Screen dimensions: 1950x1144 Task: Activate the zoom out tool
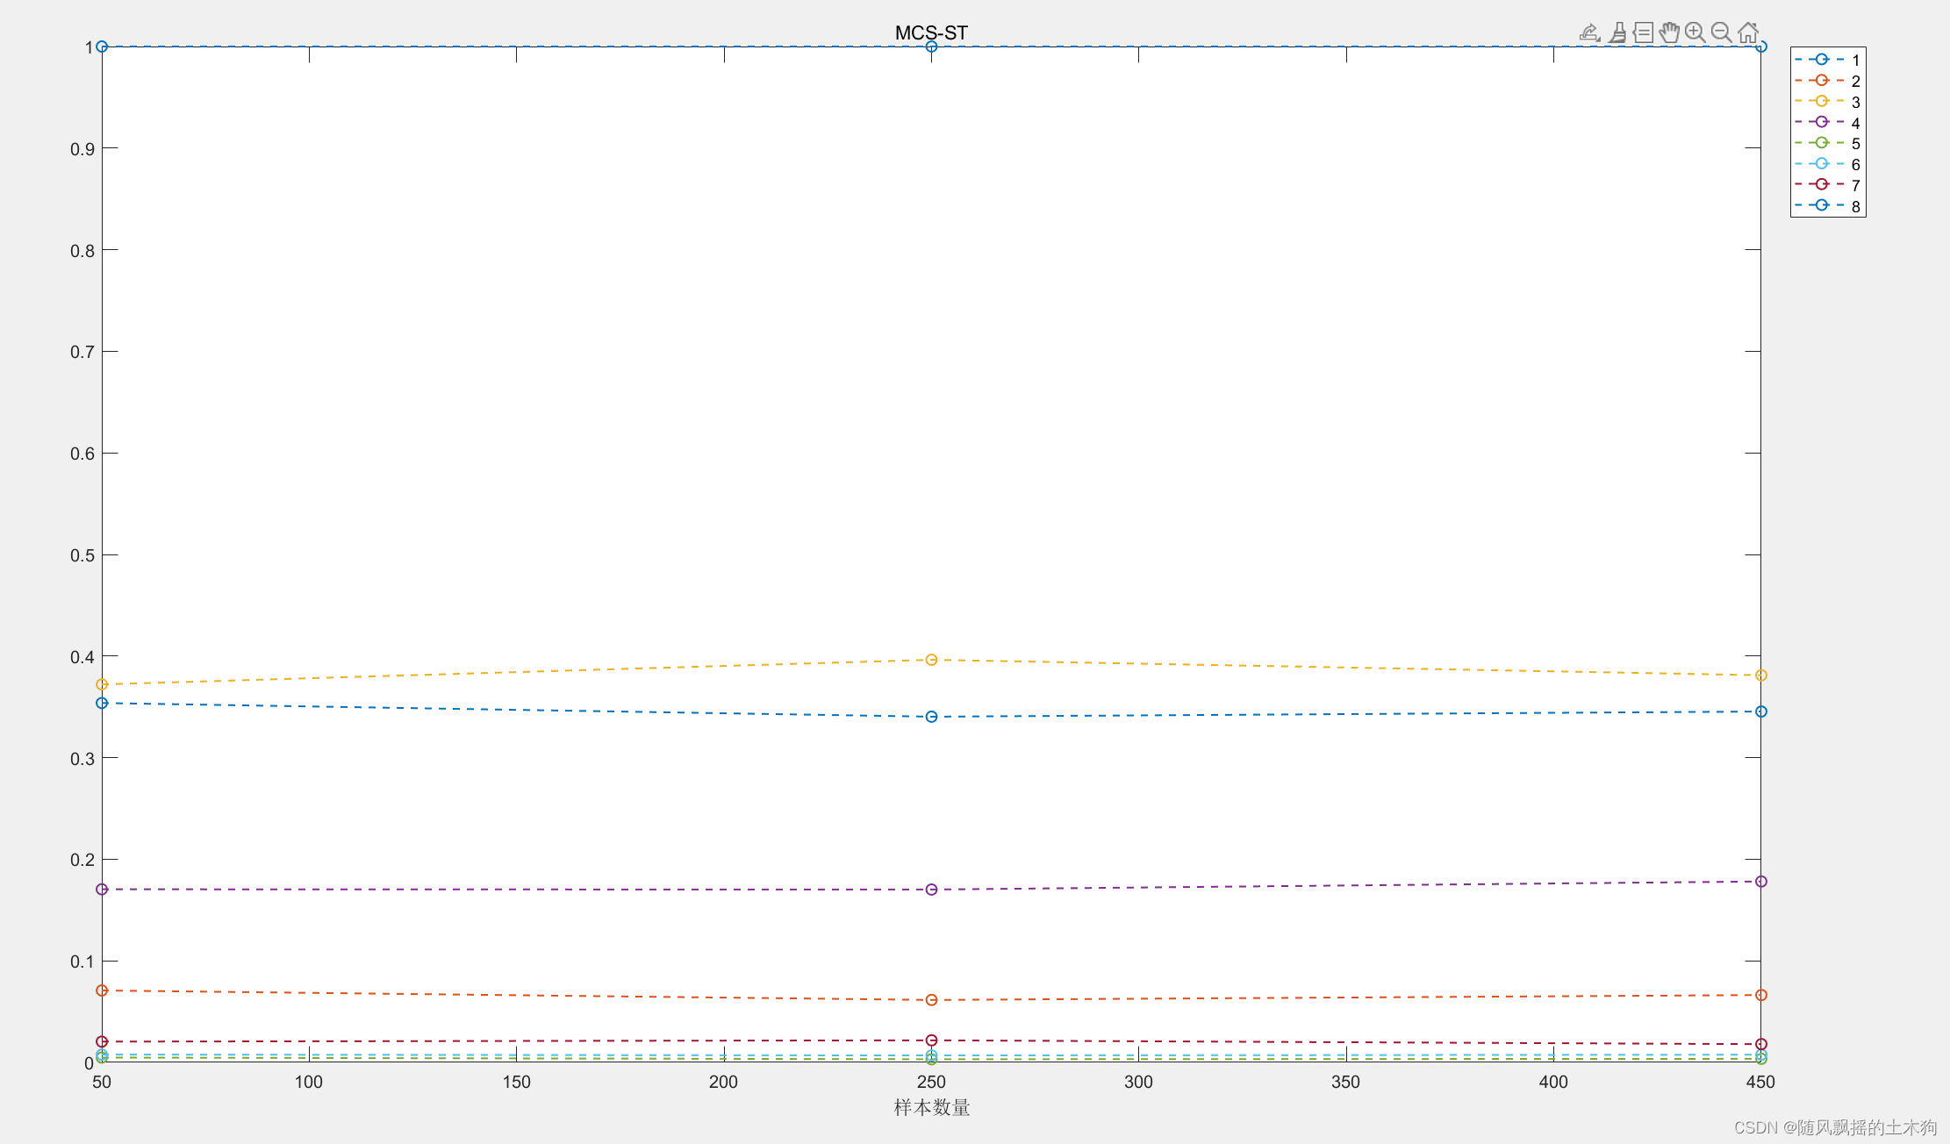point(1722,33)
